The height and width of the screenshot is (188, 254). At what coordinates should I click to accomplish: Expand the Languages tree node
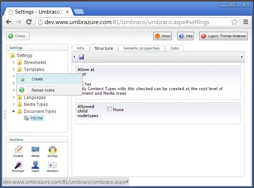(14, 97)
